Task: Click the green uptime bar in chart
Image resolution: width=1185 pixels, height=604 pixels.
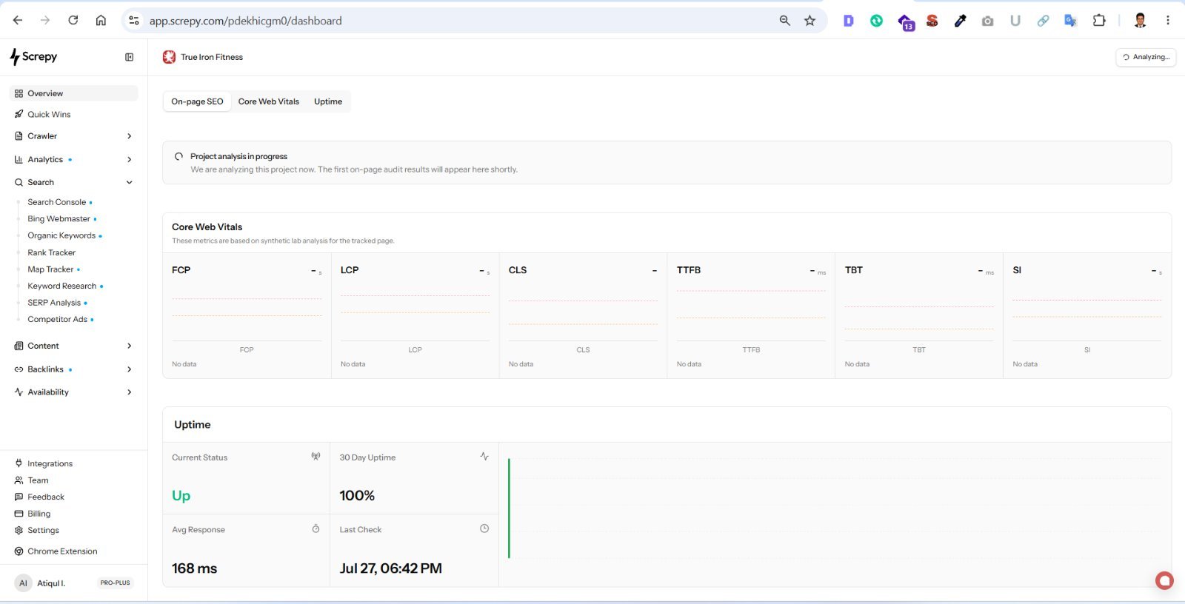Action: click(509, 509)
